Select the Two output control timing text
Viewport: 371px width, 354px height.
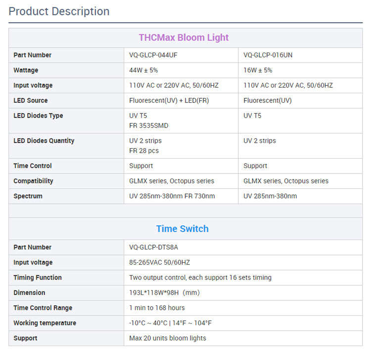[200, 278]
